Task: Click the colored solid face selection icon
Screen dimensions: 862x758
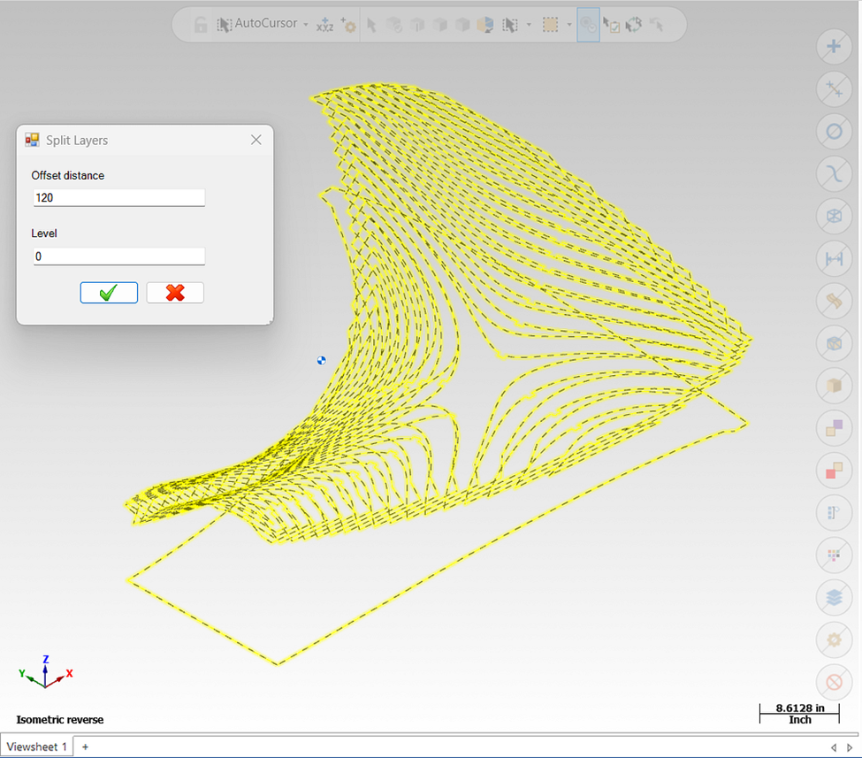Action: click(x=485, y=25)
